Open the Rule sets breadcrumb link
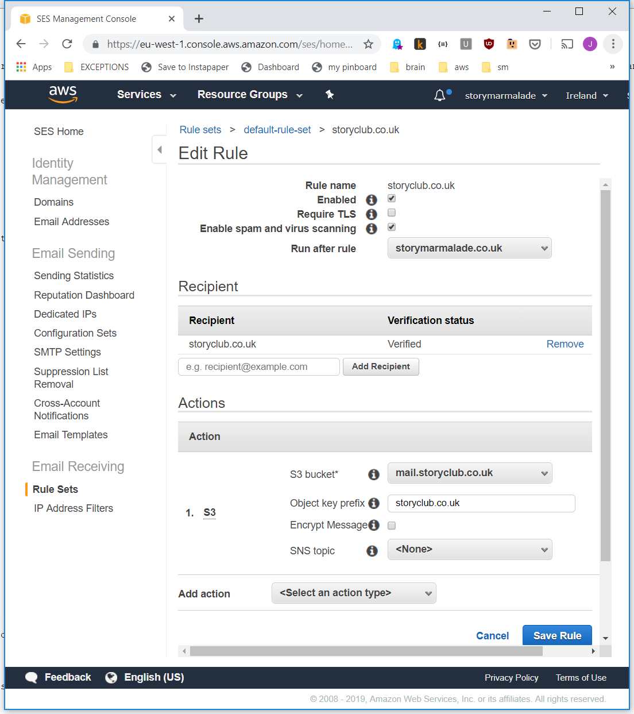Screen dimensions: 634x714 click(x=200, y=130)
